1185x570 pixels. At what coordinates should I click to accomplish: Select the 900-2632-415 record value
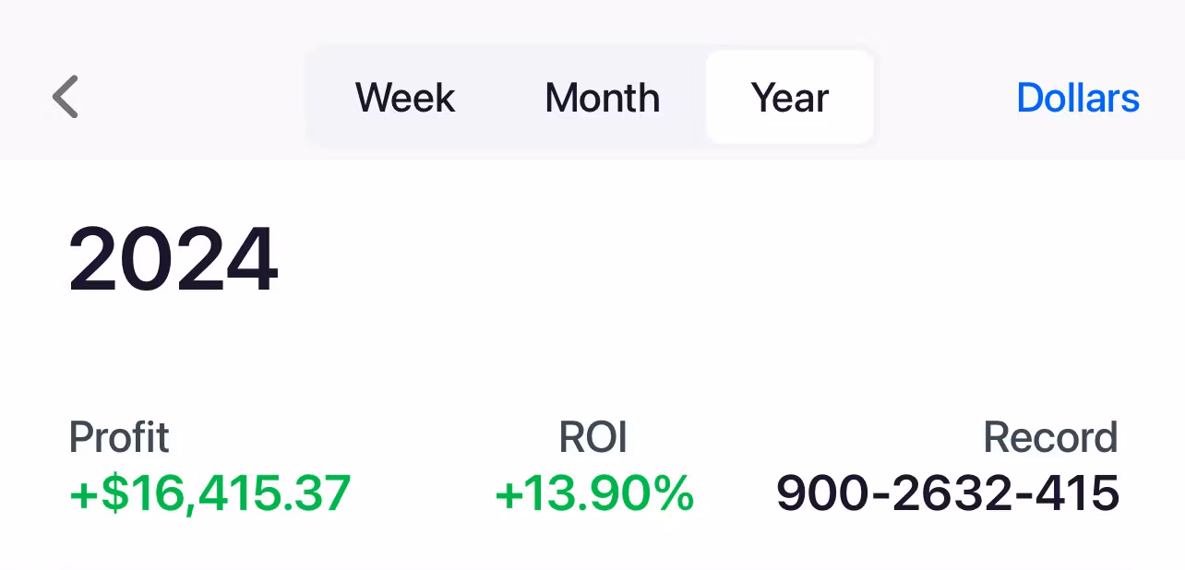pyautogui.click(x=948, y=493)
